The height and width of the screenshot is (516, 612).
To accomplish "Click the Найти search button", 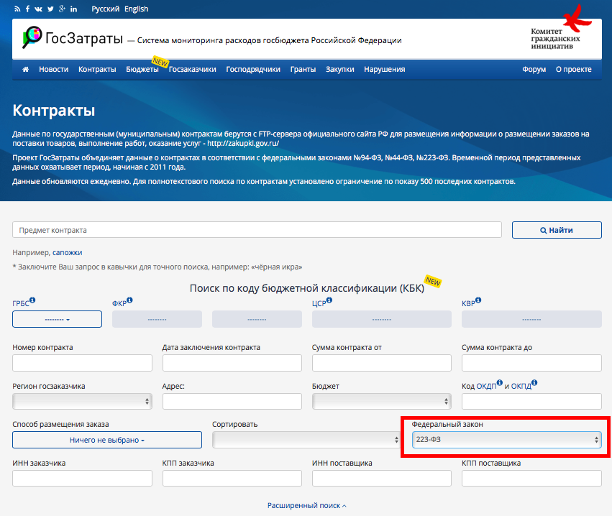I will pyautogui.click(x=557, y=230).
